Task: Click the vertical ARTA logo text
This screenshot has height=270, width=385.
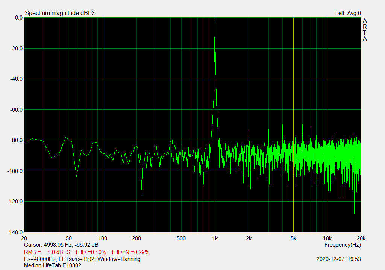Action: pos(365,30)
